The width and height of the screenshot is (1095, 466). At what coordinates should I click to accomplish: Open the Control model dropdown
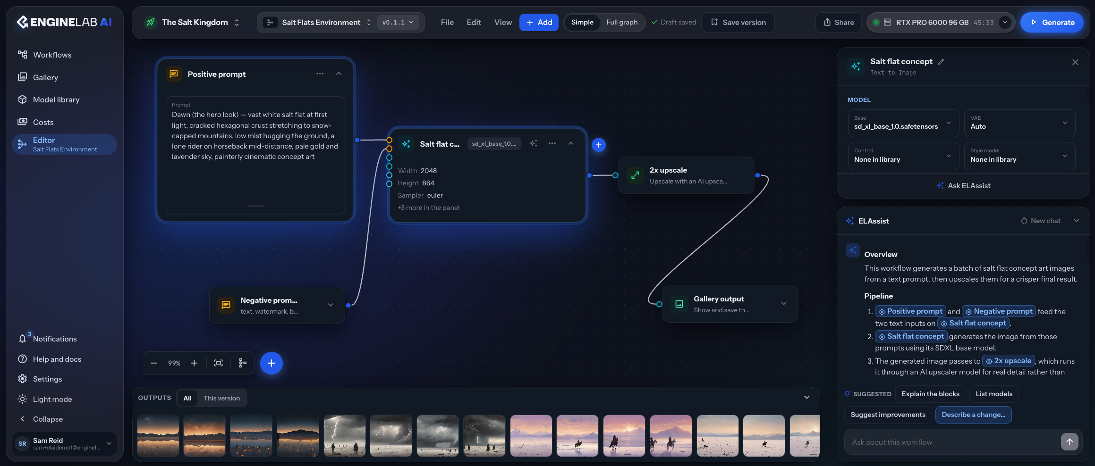click(x=903, y=156)
